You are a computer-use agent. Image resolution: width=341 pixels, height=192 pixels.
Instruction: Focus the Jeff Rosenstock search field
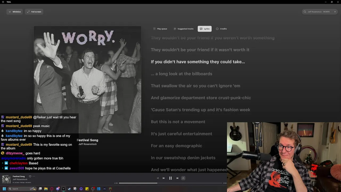(320, 12)
